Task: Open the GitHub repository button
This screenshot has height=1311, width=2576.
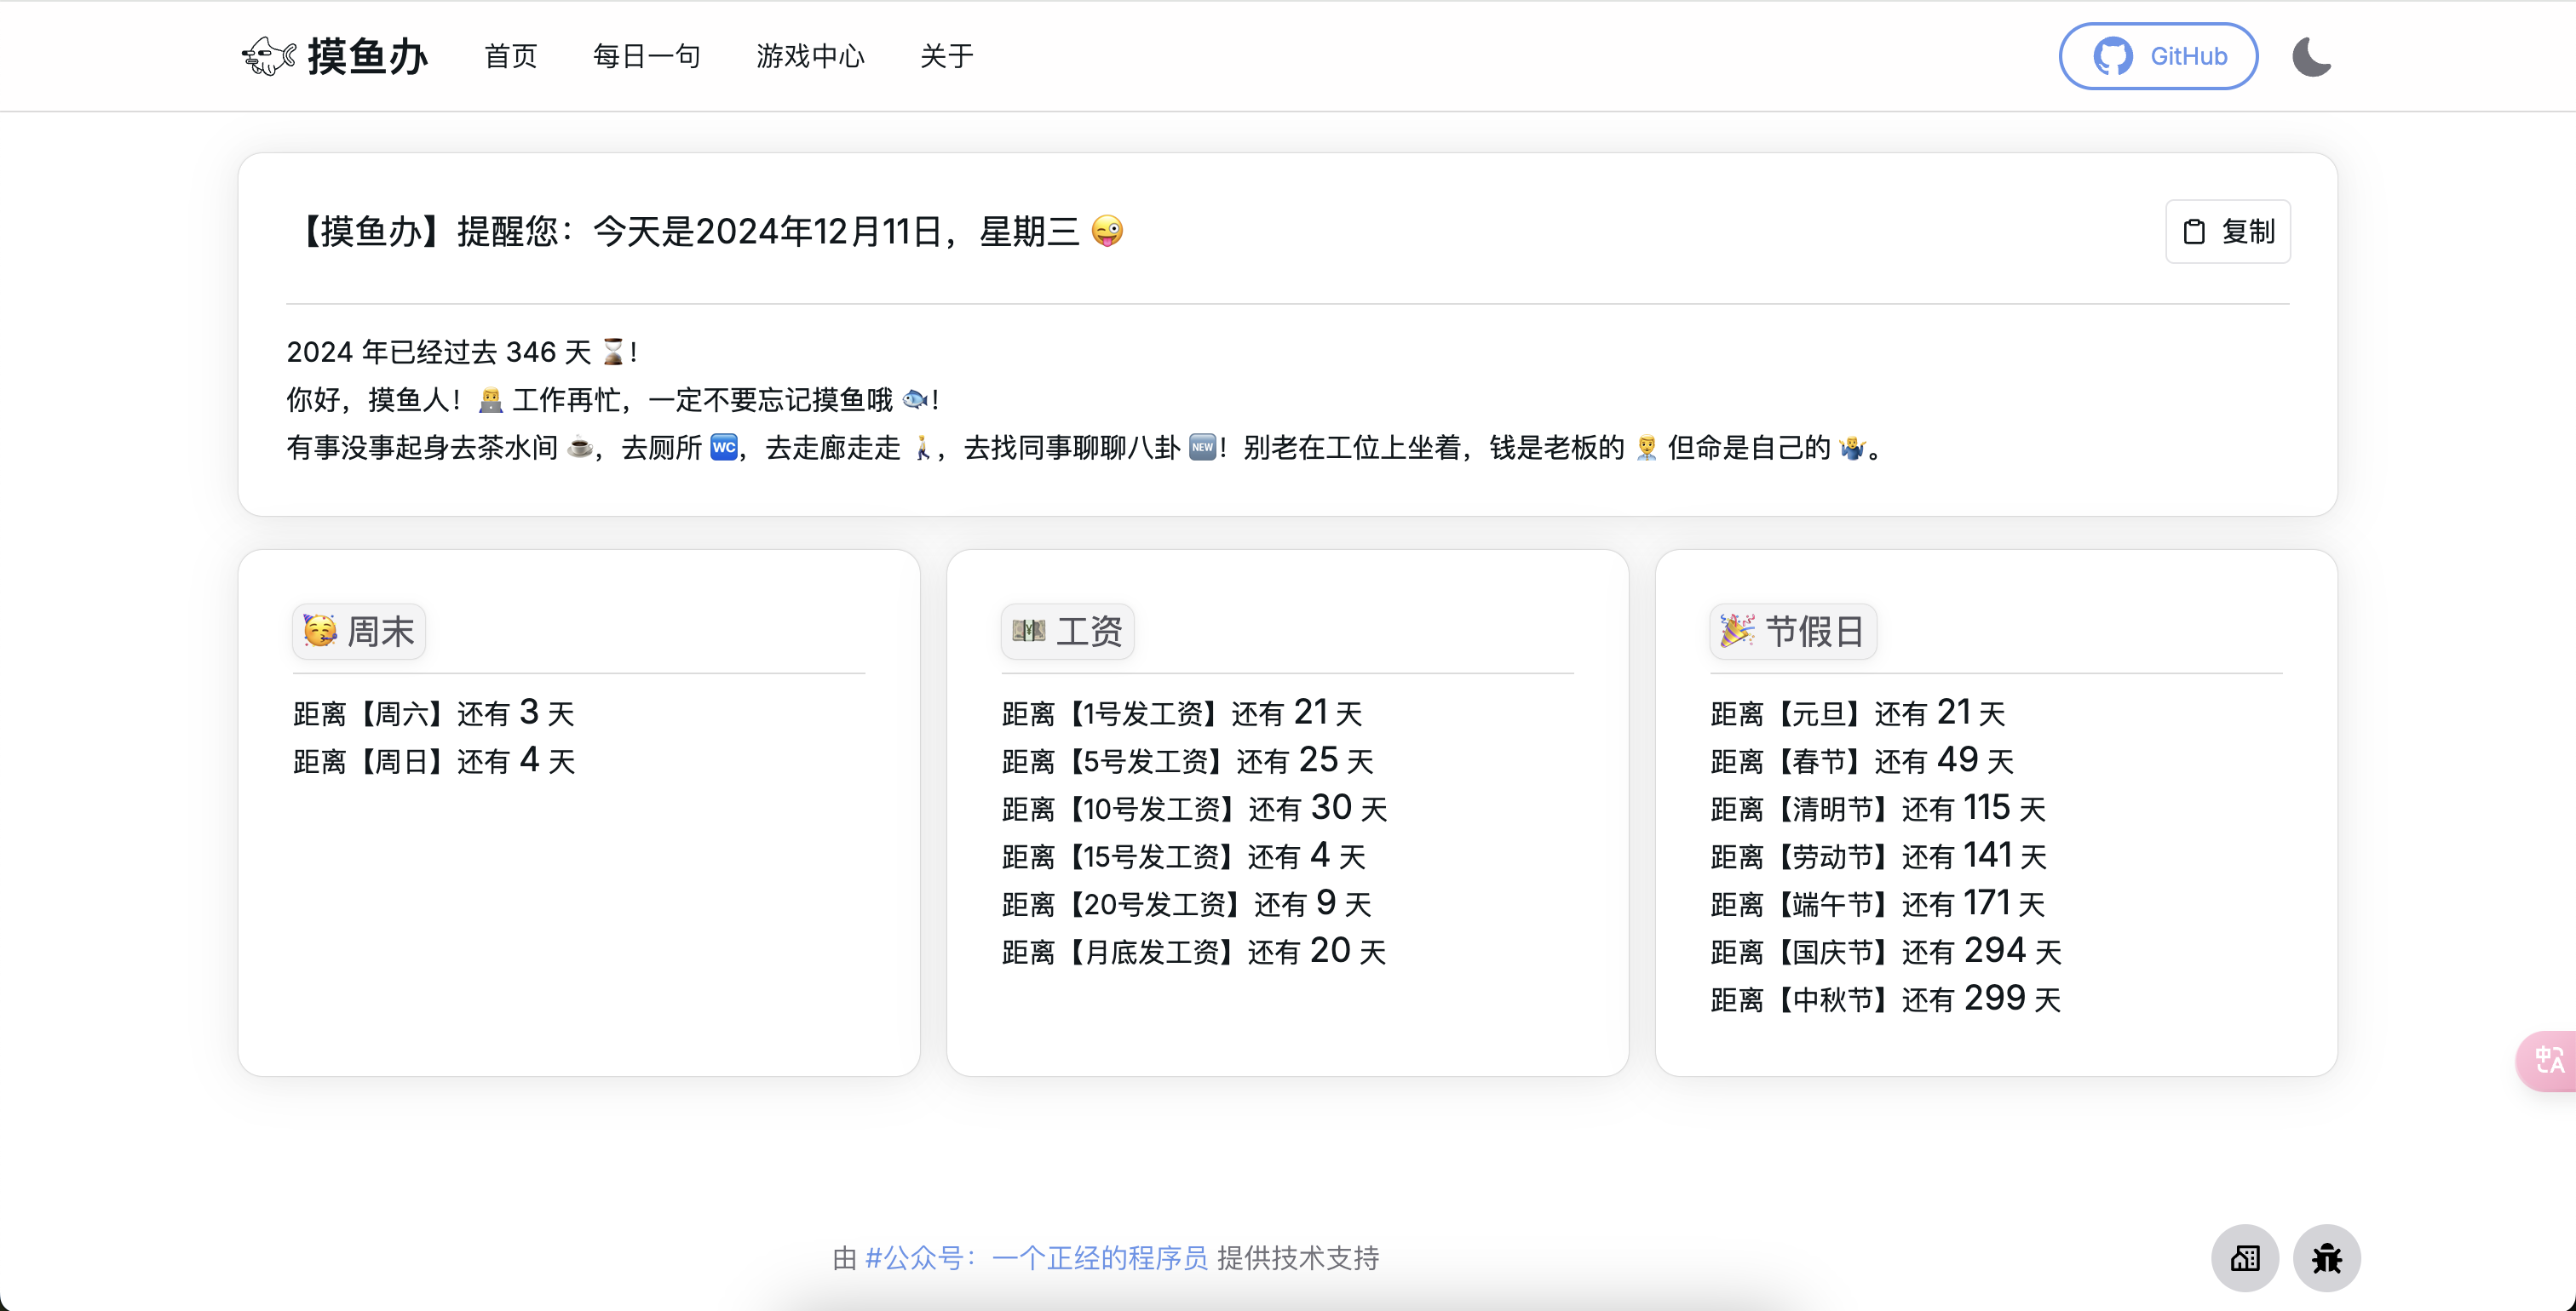Action: (x=2158, y=56)
